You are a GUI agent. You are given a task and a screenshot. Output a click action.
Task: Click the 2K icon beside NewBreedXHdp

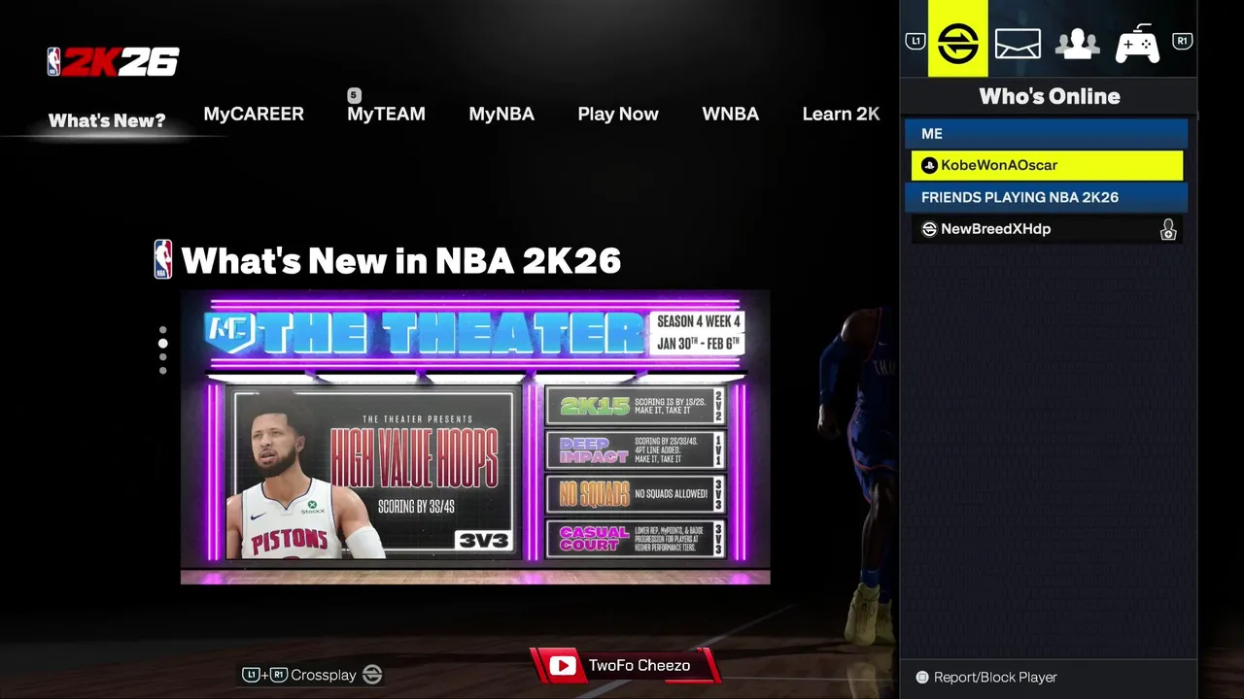929,229
